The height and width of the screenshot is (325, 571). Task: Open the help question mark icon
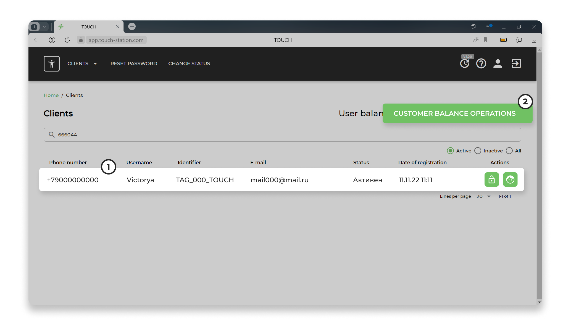[481, 64]
